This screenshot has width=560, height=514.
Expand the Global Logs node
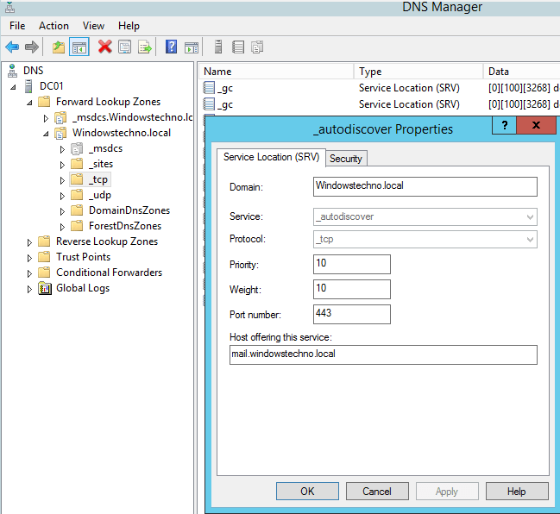[x=29, y=289]
